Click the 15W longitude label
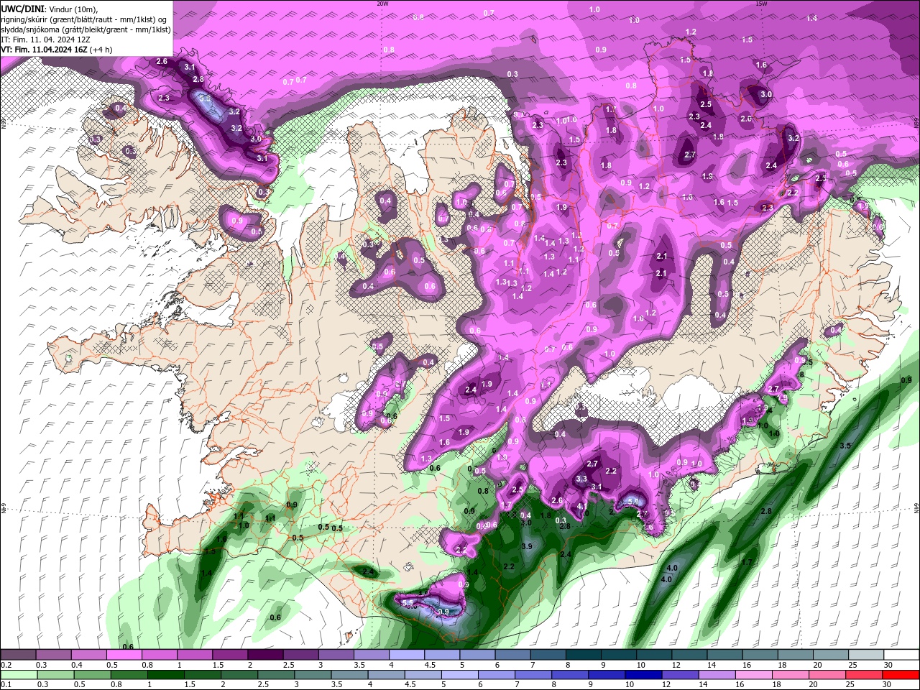This screenshot has height=690, width=920. (x=761, y=4)
